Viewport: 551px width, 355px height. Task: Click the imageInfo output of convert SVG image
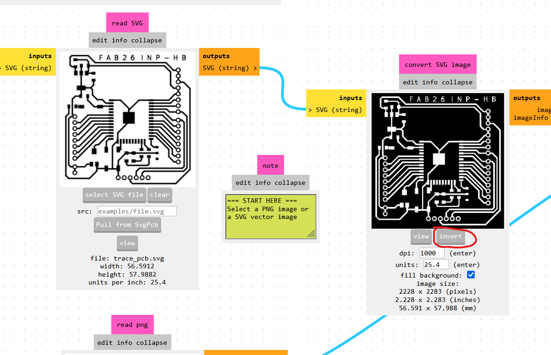[532, 118]
